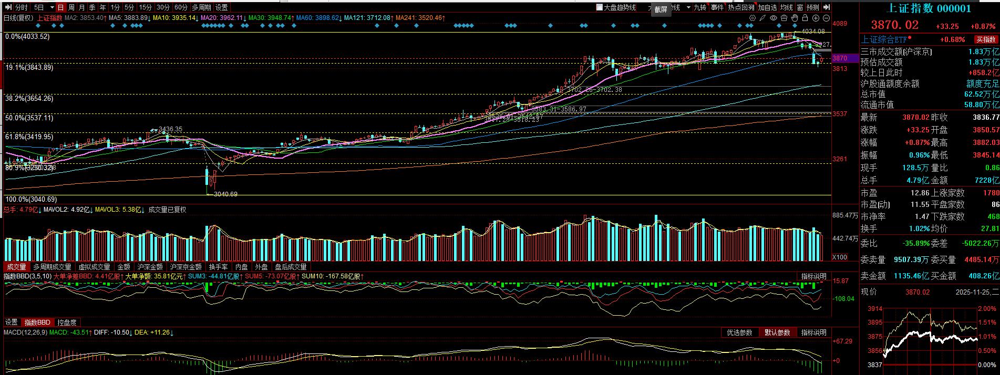Zoom out with the minus circle icon
1000x375 pixels.
pos(826,18)
